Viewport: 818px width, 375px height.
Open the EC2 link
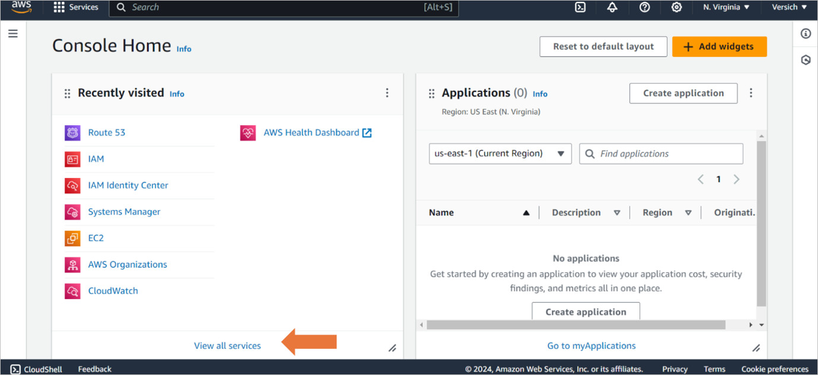tap(96, 238)
